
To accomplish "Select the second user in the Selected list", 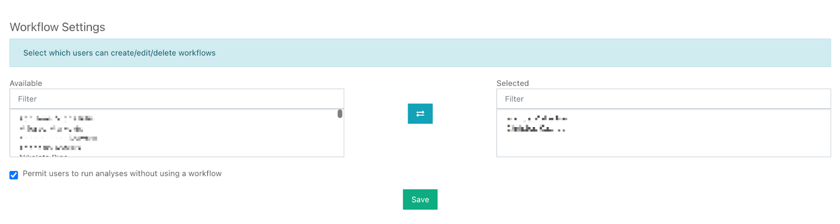I will tap(535, 129).
